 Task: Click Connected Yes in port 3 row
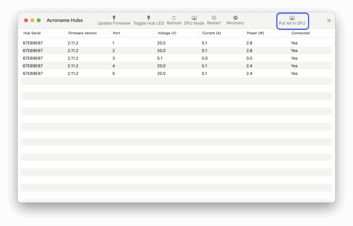tap(294, 58)
